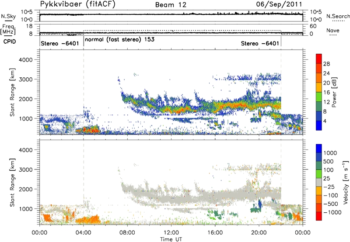Click 'Slant Range [km]' label of power panel

pyautogui.click(x=12, y=92)
